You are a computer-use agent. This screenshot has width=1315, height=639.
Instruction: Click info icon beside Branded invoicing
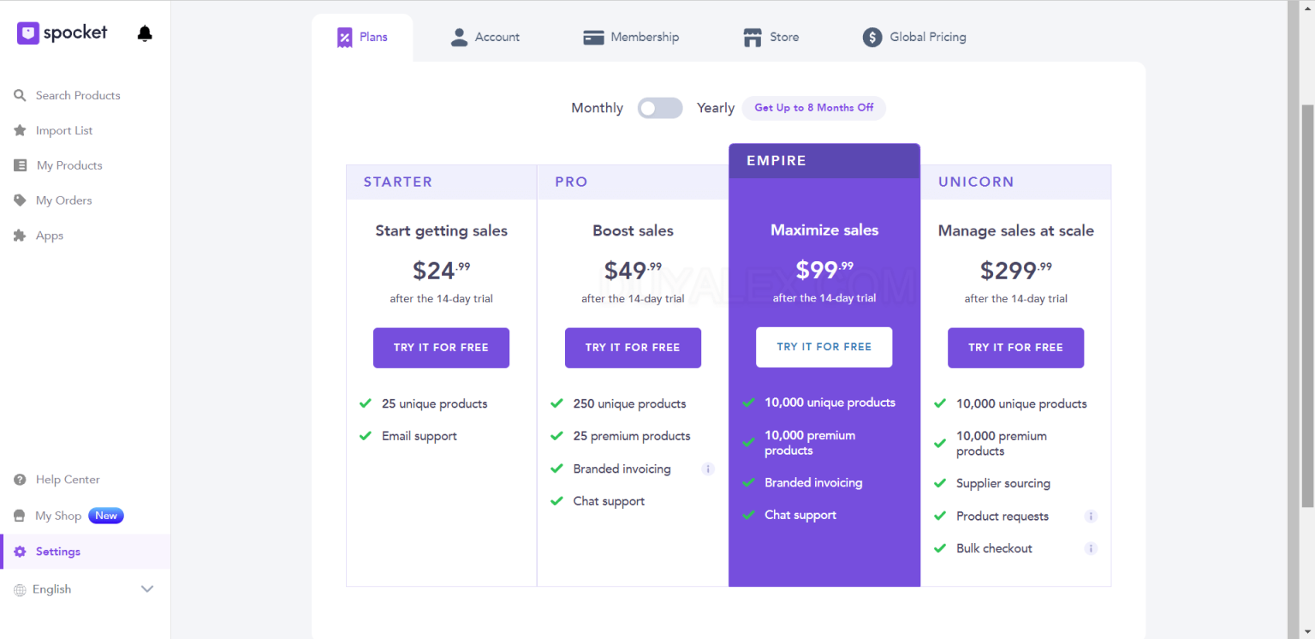[707, 469]
